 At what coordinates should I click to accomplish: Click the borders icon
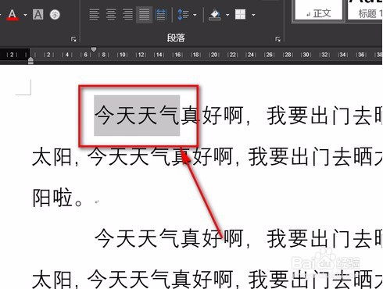click(x=240, y=15)
